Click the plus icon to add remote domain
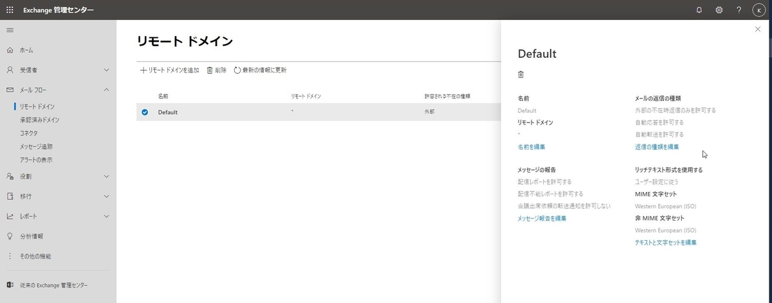This screenshot has height=303, width=772. (x=143, y=70)
